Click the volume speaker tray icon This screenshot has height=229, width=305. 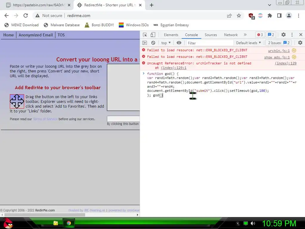coord(253,223)
